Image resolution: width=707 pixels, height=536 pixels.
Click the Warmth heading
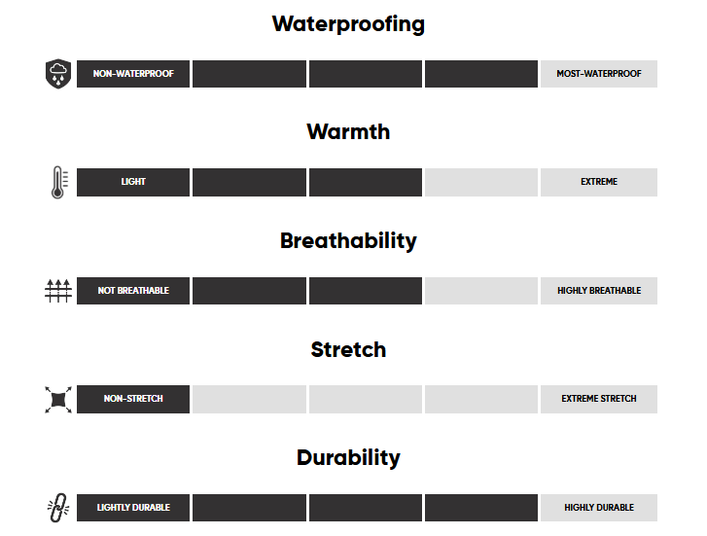[348, 131]
